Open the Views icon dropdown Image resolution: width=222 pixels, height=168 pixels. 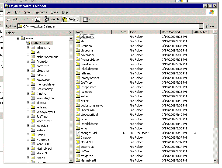click(x=86, y=19)
